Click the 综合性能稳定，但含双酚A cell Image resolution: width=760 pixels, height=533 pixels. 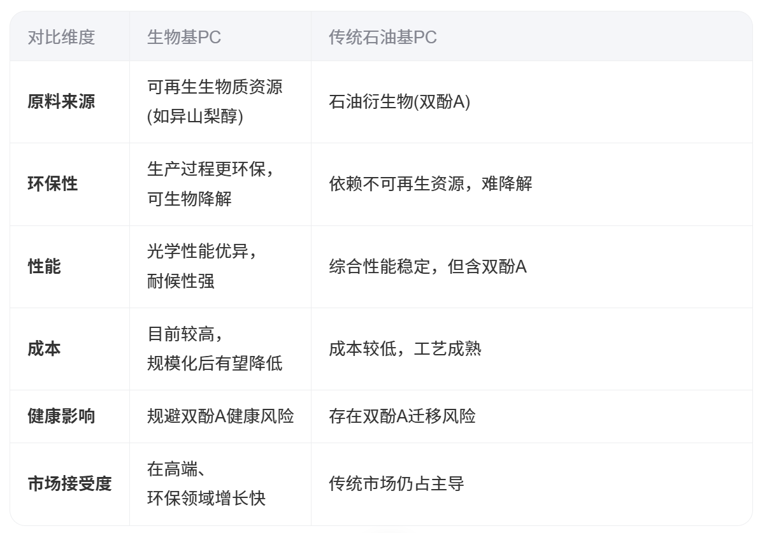(x=427, y=266)
